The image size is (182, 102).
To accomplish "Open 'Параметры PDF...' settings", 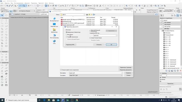I will [x=71, y=45].
